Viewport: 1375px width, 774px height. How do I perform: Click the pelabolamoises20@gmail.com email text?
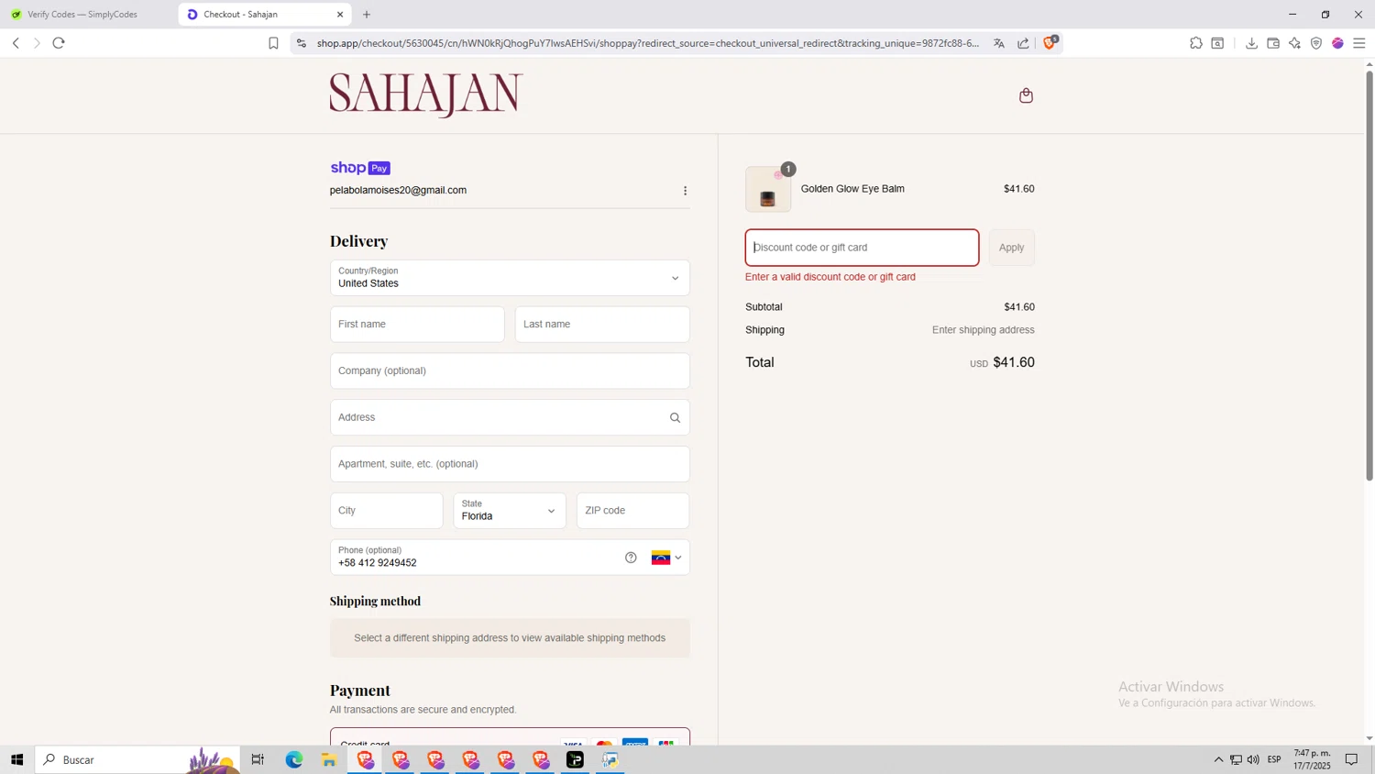(x=398, y=191)
